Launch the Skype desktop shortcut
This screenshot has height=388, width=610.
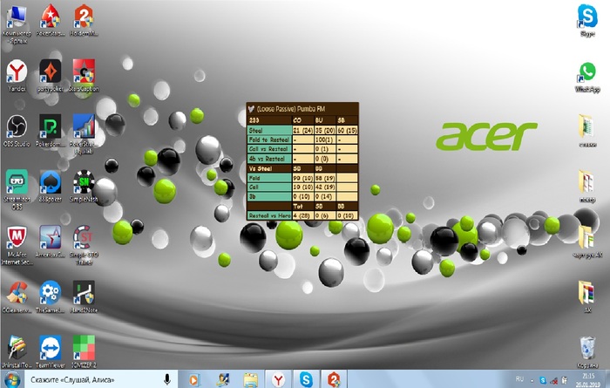[587, 21]
